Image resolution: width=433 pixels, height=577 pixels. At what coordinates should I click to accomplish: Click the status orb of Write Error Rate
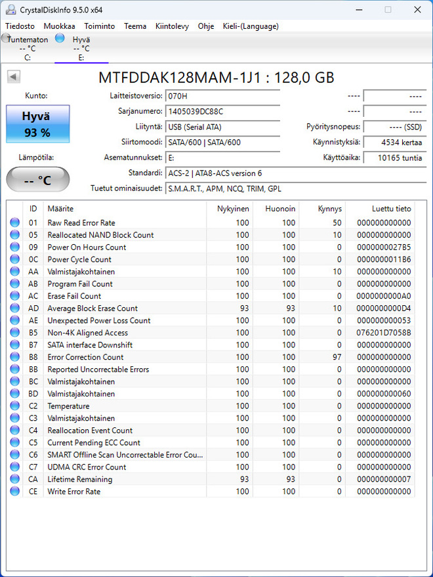pos(14,491)
